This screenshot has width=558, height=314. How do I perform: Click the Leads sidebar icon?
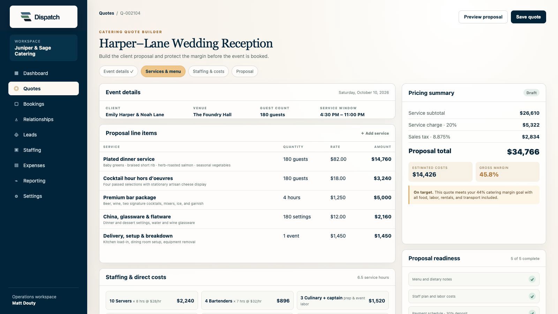tap(16, 135)
